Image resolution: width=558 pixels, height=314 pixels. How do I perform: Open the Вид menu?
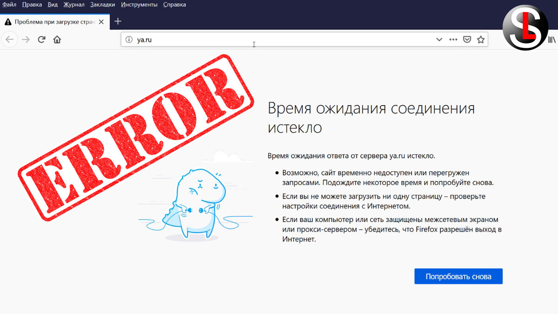(53, 5)
